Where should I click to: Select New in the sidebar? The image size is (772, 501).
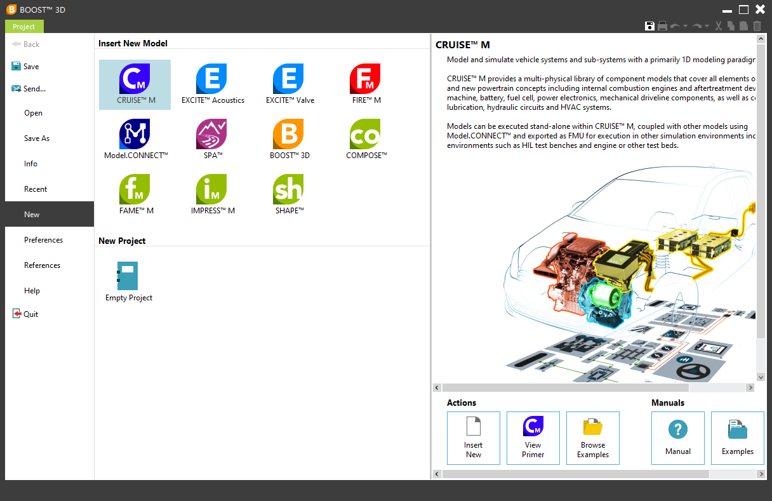pyautogui.click(x=50, y=215)
